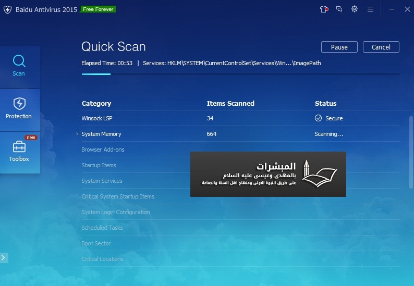The height and width of the screenshot is (286, 414).
Task: Open the Protection shield section
Action: coord(19,109)
